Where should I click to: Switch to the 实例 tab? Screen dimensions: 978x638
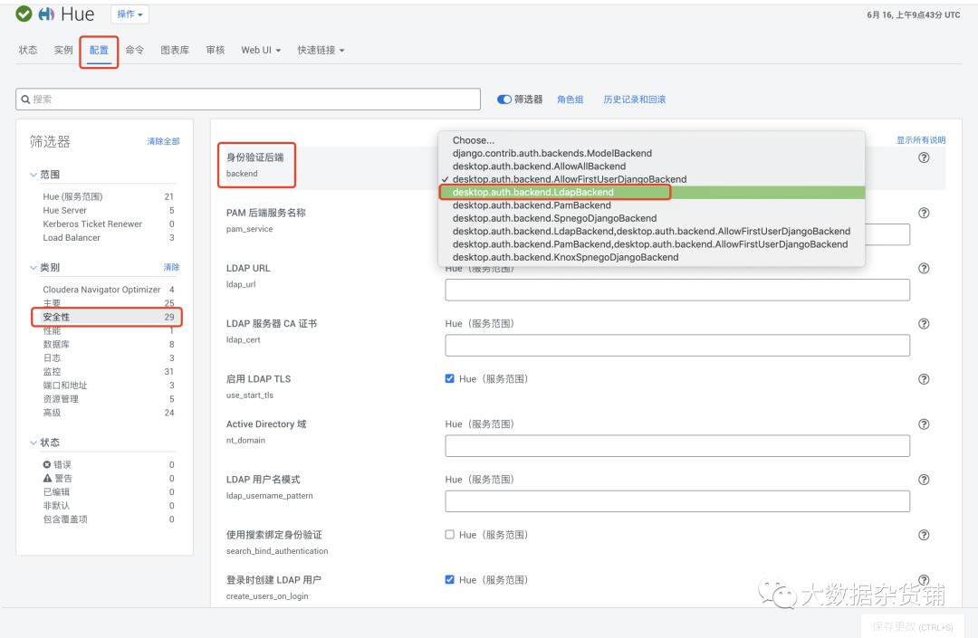click(63, 50)
